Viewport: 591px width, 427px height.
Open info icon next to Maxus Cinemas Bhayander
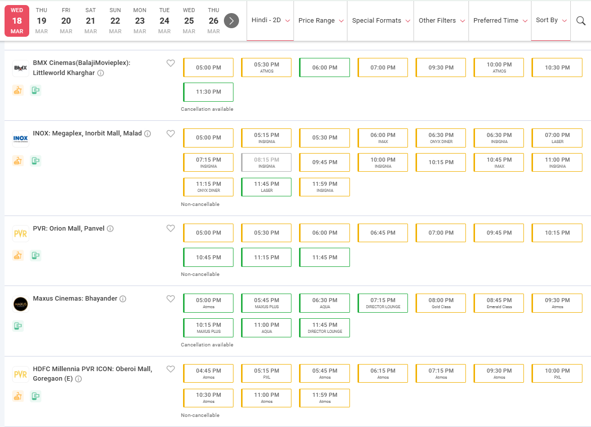point(123,299)
